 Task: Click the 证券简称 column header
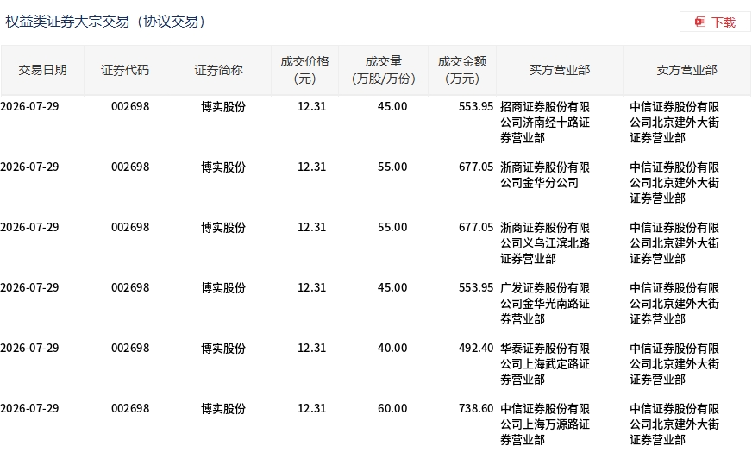(x=218, y=70)
